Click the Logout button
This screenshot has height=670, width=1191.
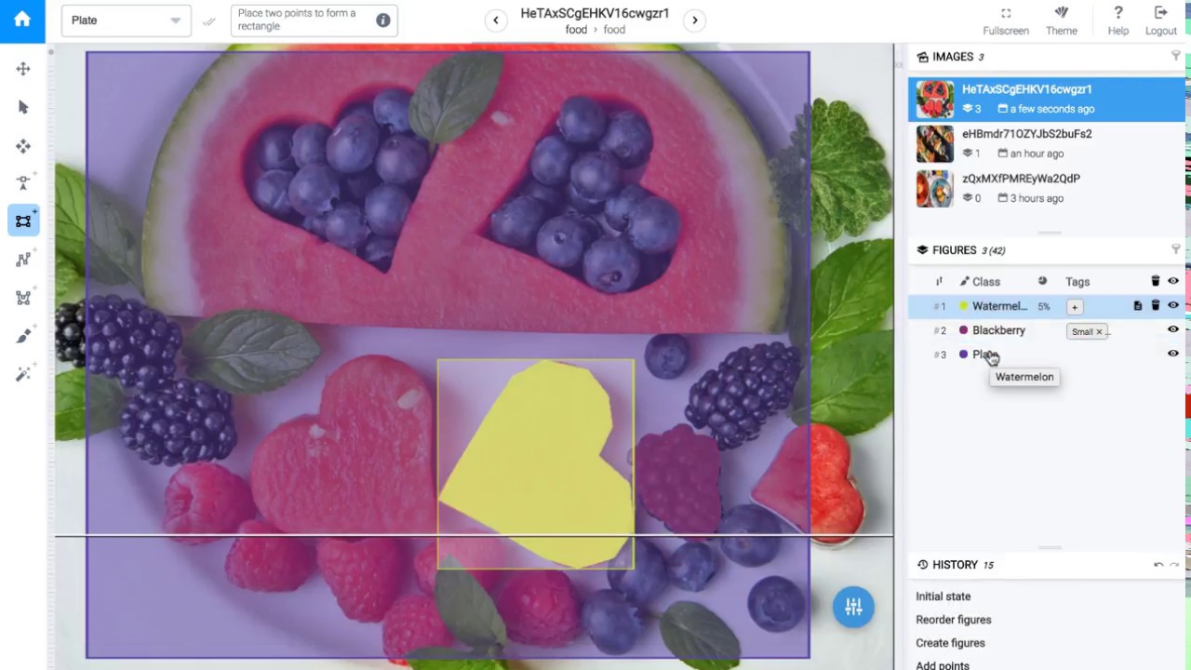point(1160,20)
